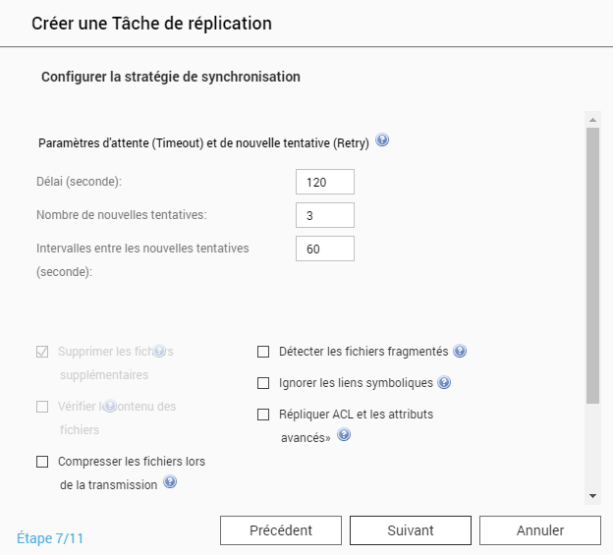This screenshot has height=555, width=613.
Task: Click the scrollbar up arrow
Action: [x=592, y=119]
